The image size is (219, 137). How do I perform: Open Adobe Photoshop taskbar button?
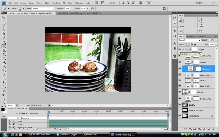123,134
